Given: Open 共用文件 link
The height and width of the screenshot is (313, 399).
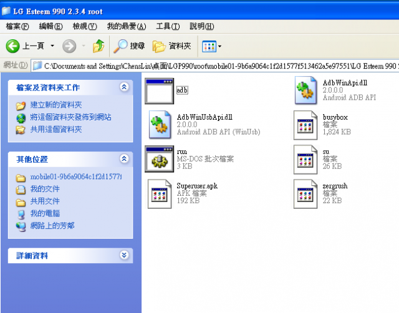Looking at the screenshot, I should click(x=45, y=201).
